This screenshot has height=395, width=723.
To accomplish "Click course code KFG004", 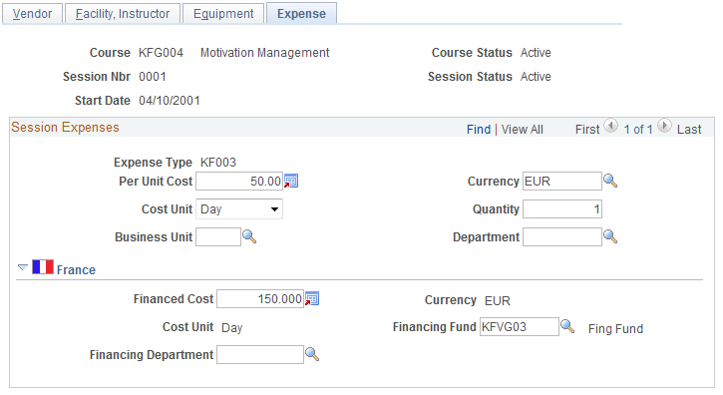I will pos(161,53).
